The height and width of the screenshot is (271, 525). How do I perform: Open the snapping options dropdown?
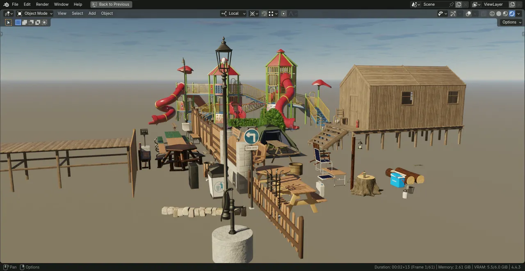point(274,14)
